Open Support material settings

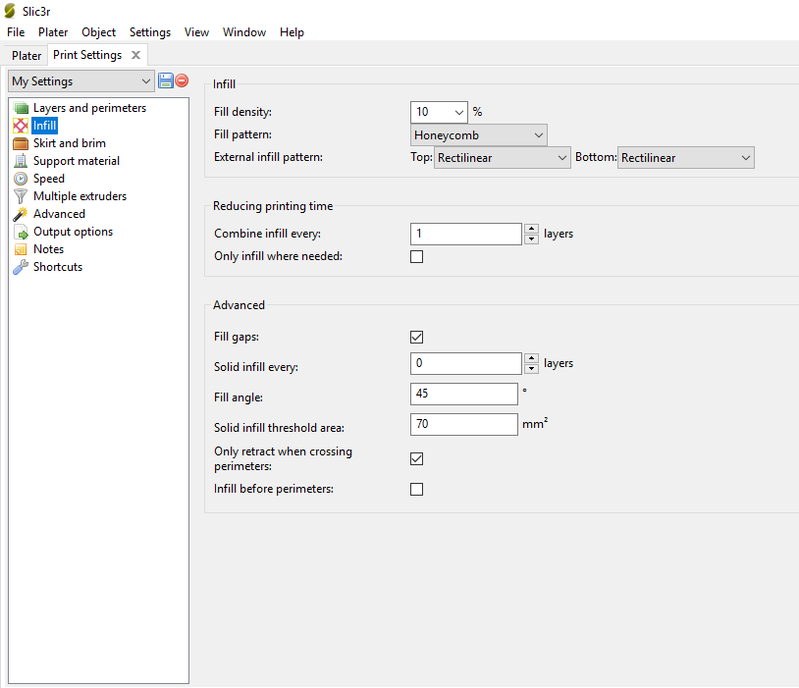coord(76,161)
